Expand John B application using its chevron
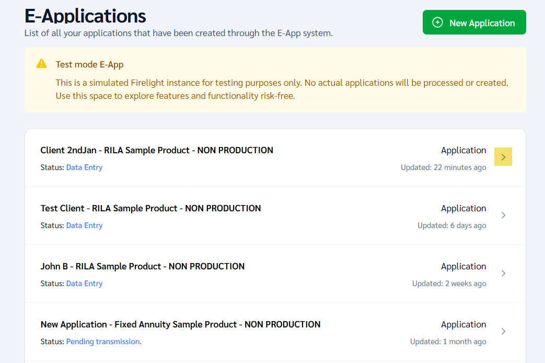The image size is (545, 363). 503,273
